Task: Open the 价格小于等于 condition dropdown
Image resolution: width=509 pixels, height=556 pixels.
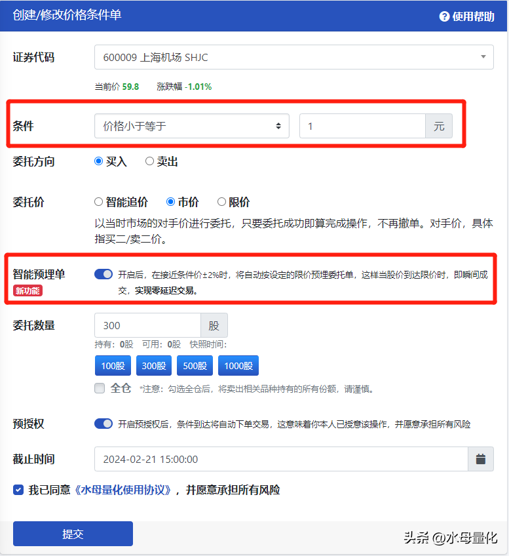Action: tap(192, 126)
